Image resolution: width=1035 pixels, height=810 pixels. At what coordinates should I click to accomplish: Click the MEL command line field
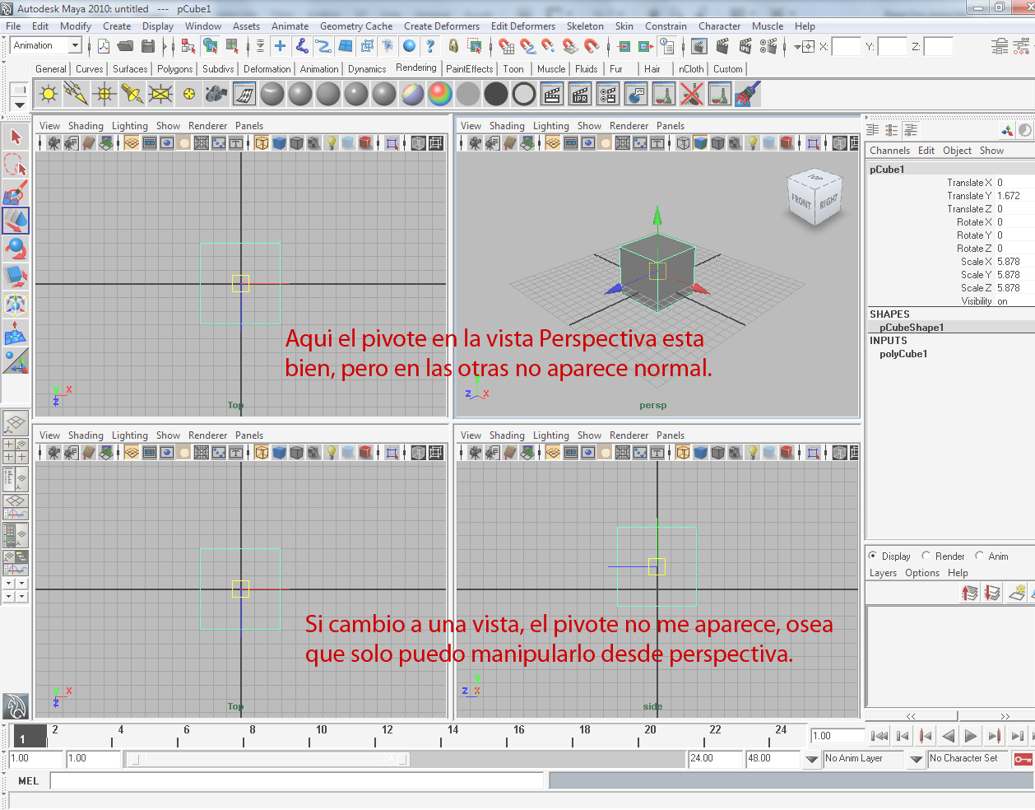tap(297, 781)
